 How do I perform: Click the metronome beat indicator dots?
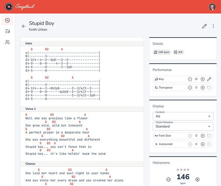(x=183, y=170)
